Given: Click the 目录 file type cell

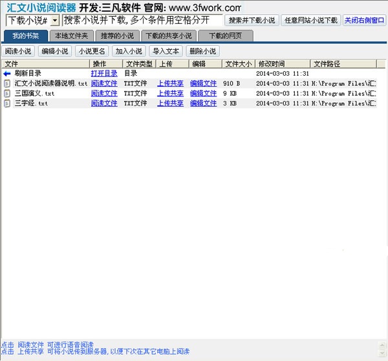Looking at the screenshot, I should click(131, 73).
